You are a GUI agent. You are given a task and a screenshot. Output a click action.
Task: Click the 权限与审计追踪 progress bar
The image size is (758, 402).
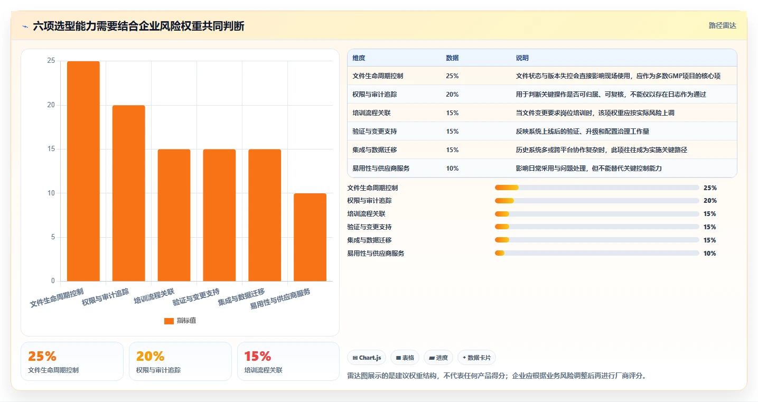point(597,201)
